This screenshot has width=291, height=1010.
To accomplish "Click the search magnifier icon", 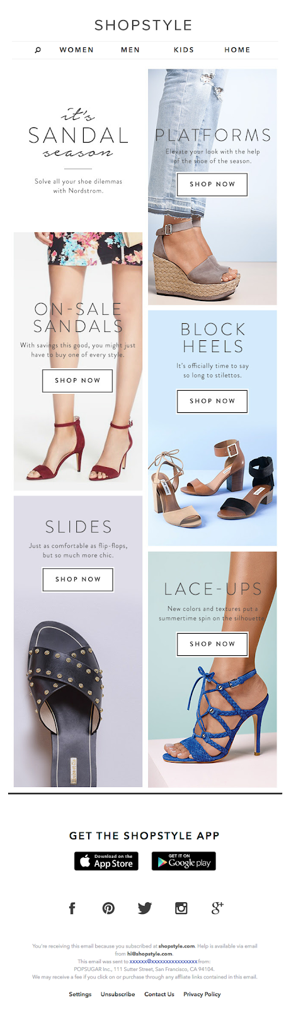I will pos(38,50).
